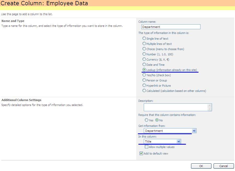The height and width of the screenshot is (171, 235).
Task: Click the Cancel button
Action: click(223, 166)
